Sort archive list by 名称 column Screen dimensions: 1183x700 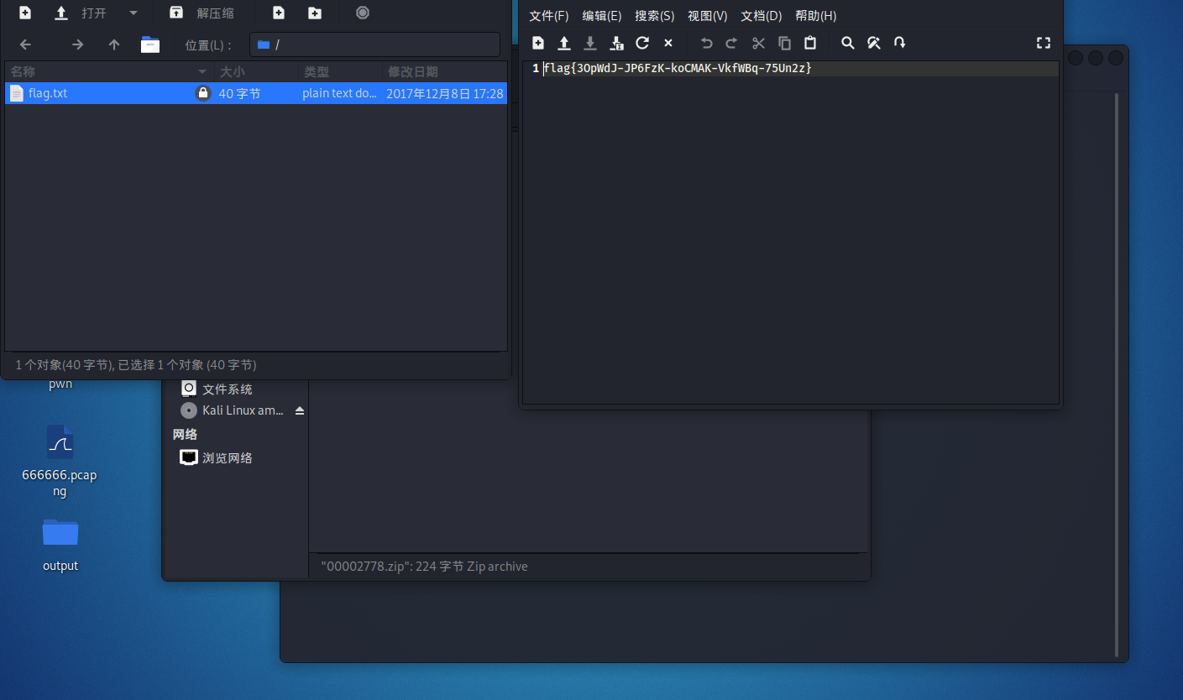click(x=109, y=72)
